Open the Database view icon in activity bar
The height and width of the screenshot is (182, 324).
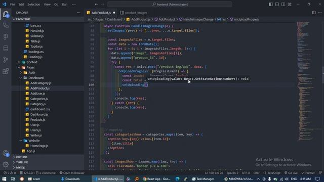coord(6,49)
